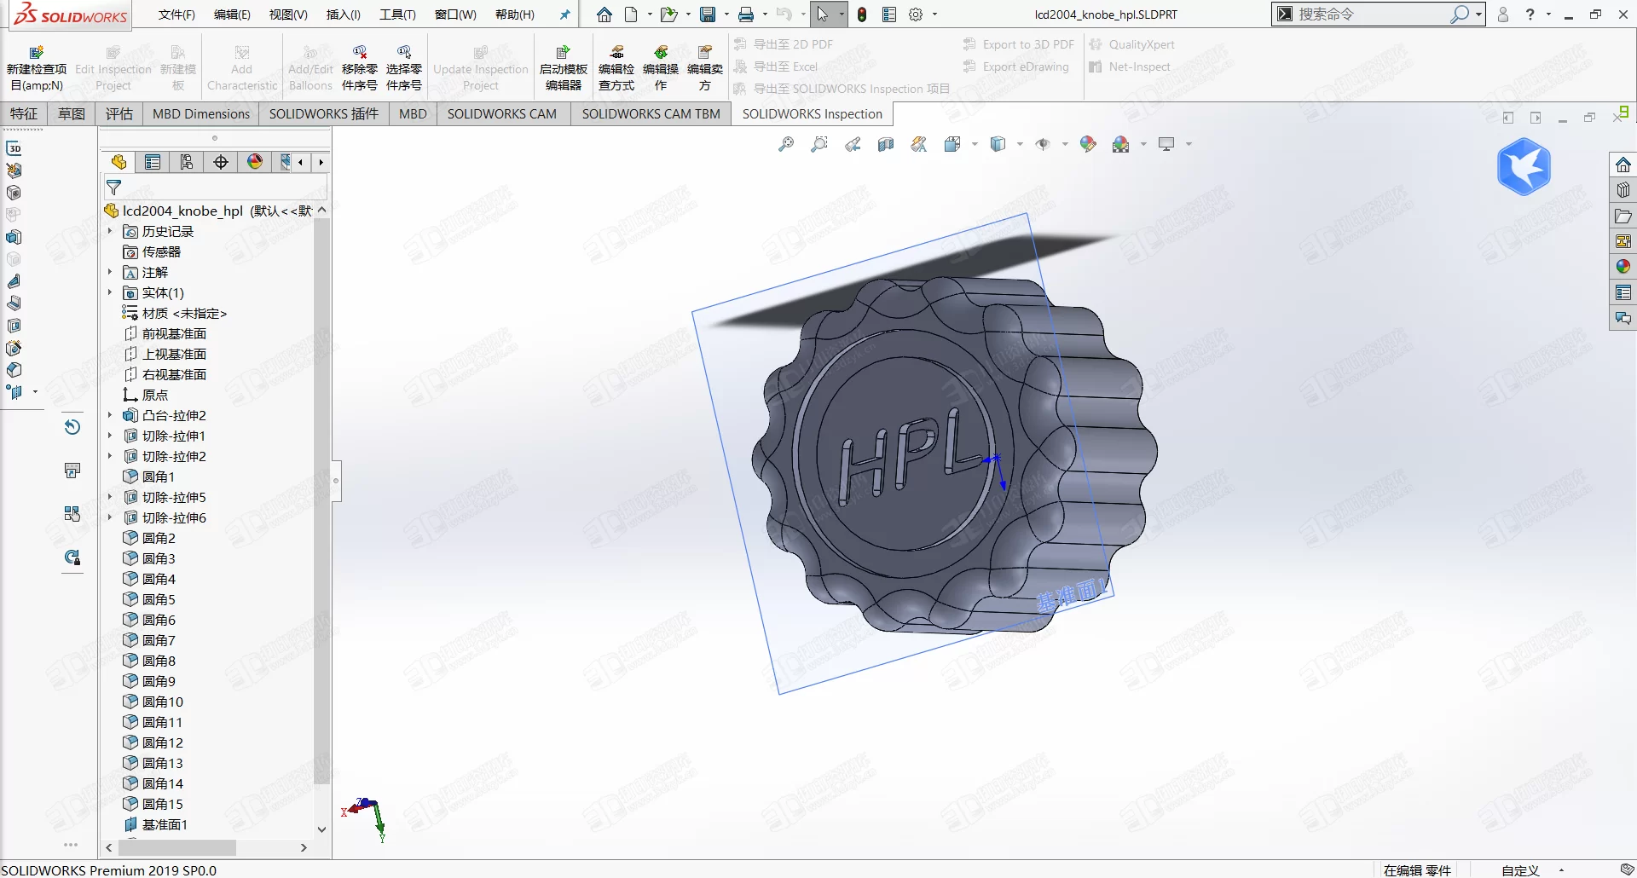Click the Home icon in the title bar
Image resolution: width=1637 pixels, height=878 pixels.
(604, 14)
